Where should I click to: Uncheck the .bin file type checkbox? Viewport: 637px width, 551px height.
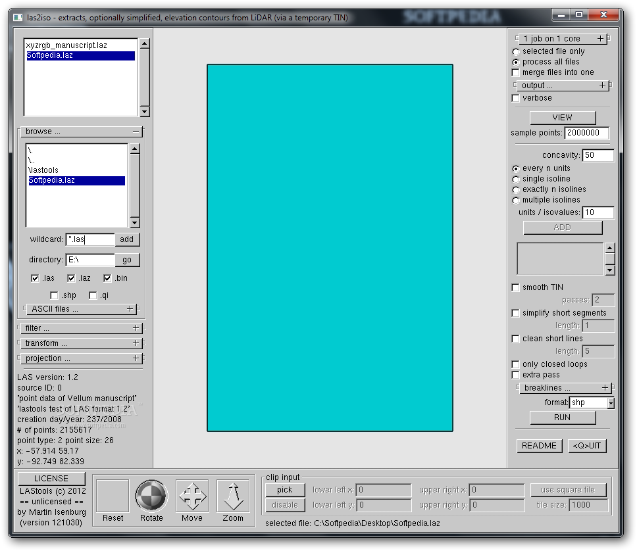107,278
